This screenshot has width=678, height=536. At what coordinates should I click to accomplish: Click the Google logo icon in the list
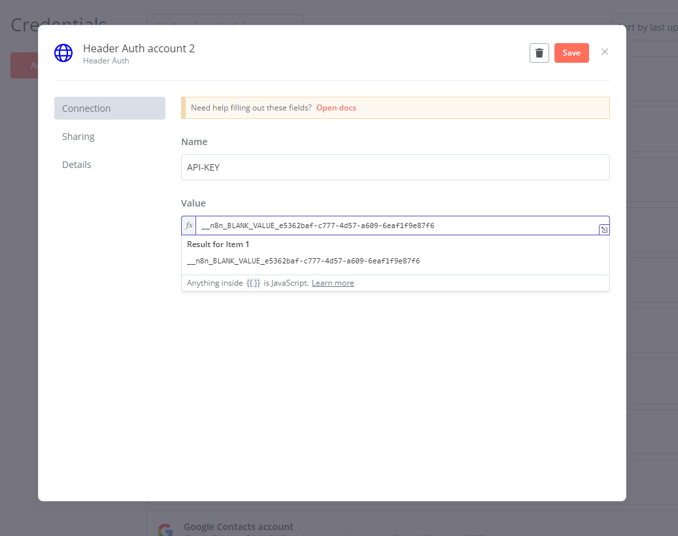click(165, 529)
